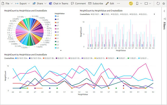This screenshot has width=167, height=105.
Task: Reset report to default view
Action: pos(131,4)
